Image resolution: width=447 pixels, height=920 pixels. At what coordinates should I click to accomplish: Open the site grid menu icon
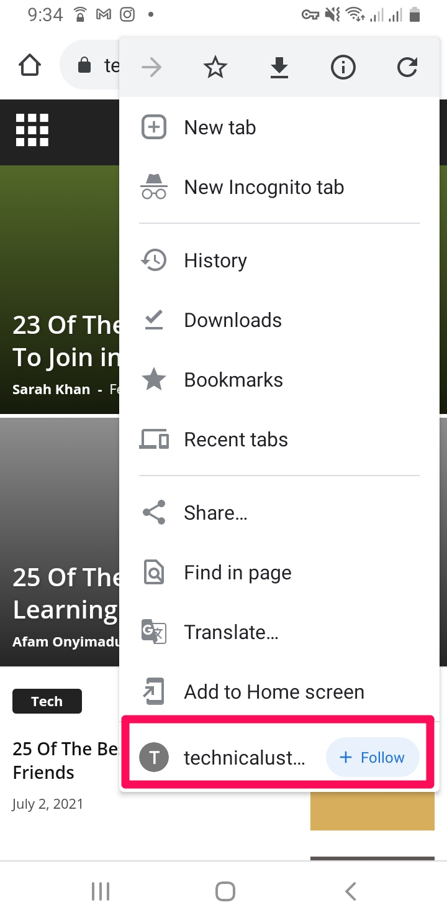point(32,130)
